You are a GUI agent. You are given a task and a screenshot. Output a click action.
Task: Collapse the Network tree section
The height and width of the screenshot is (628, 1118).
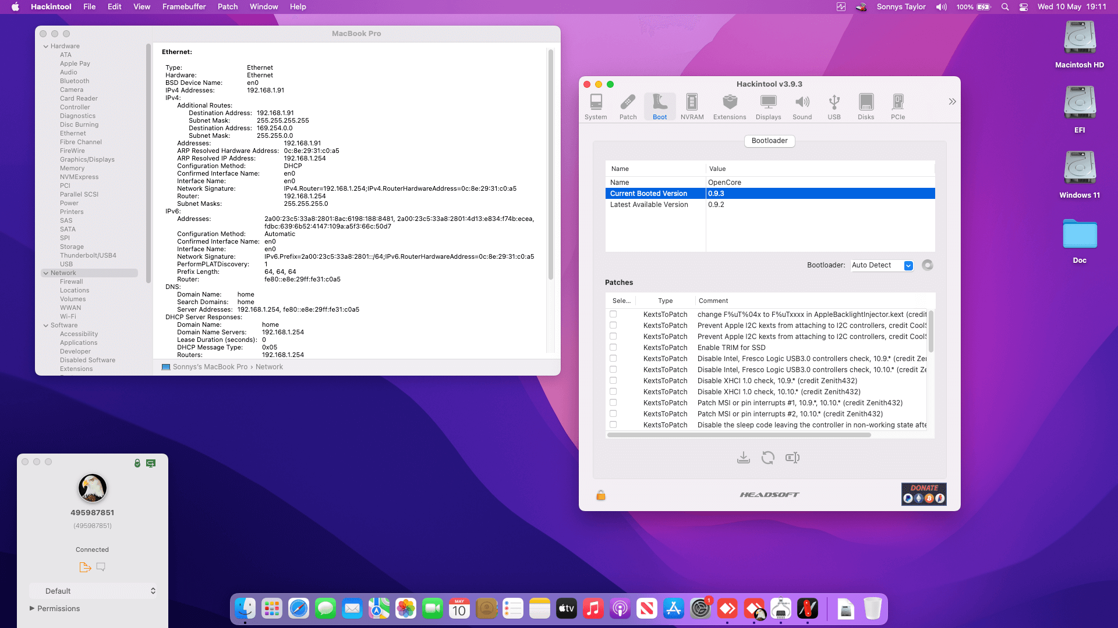click(46, 273)
